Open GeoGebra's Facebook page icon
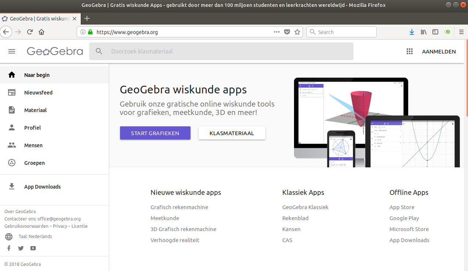468x271 pixels. pyautogui.click(x=9, y=248)
